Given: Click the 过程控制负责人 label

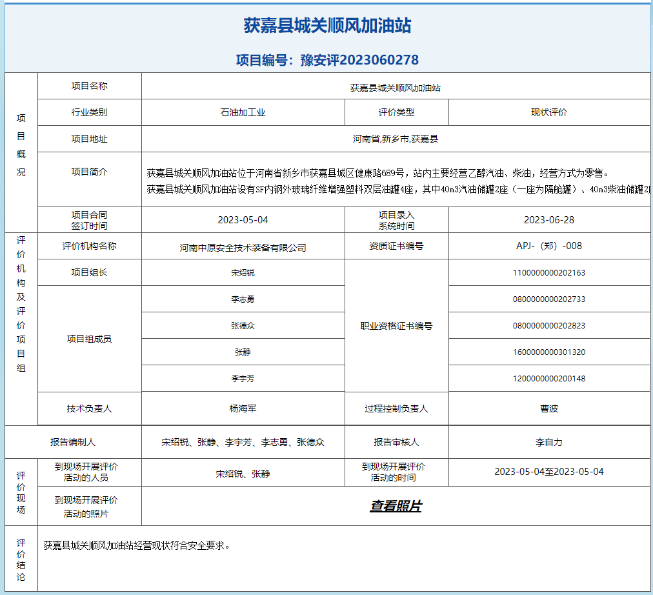Looking at the screenshot, I should tap(396, 409).
